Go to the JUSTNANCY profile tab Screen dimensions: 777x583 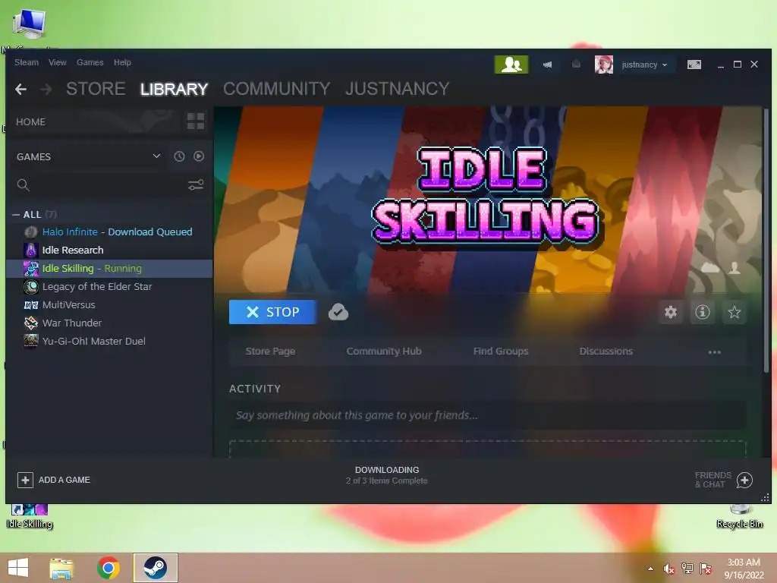[x=398, y=89]
